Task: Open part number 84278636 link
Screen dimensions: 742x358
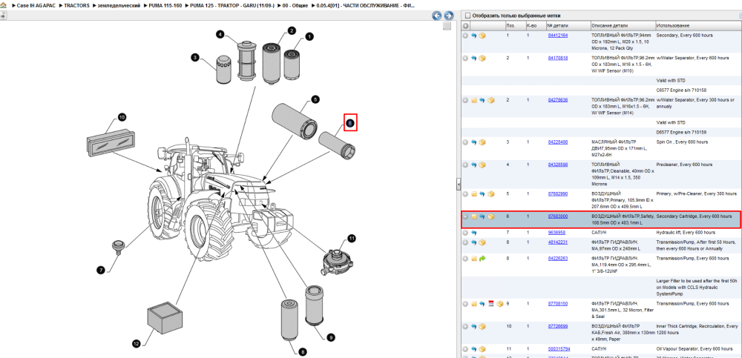Action: coord(558,100)
